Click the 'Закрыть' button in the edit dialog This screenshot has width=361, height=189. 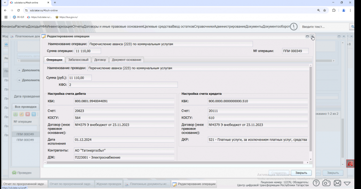[301, 173]
